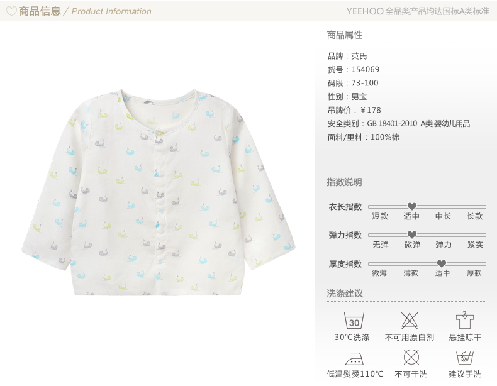The height and width of the screenshot is (386, 497).
Task: Click the YEEHOO 国标A类标准 banner text
Action: tap(418, 11)
